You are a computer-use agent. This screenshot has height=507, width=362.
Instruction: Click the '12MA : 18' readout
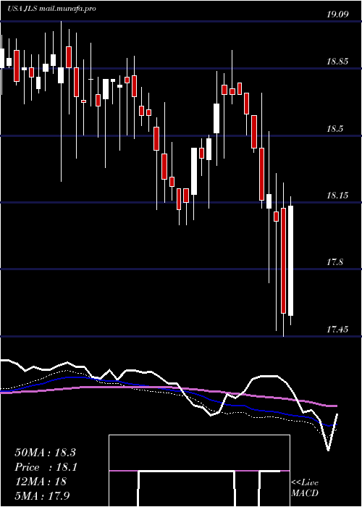pos(41,481)
